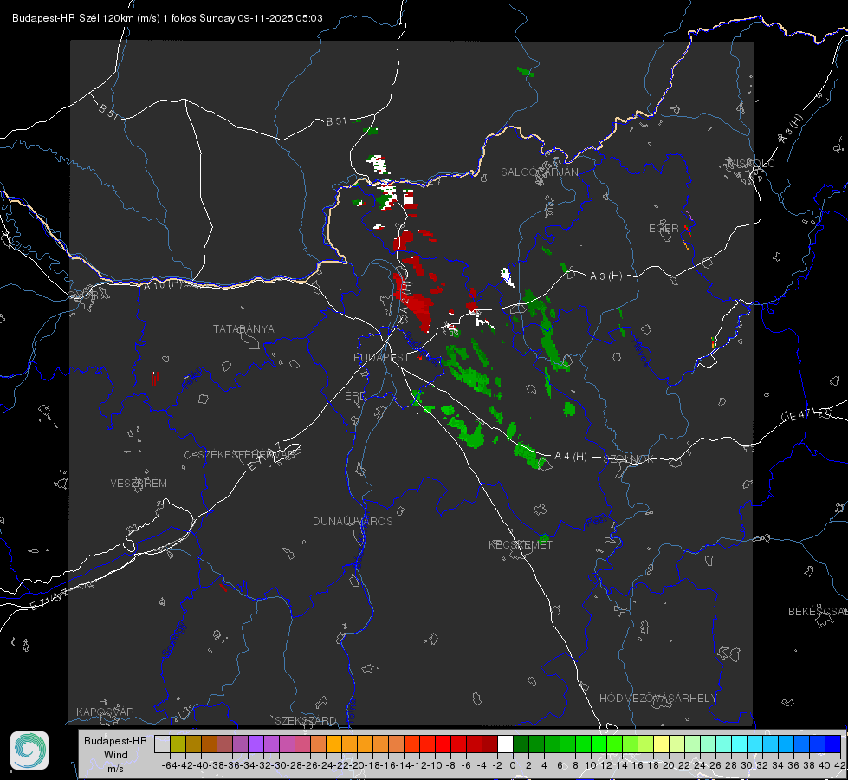848x780 pixels.
Task: Click the BÉKÉSCSABA city label
Action: pyautogui.click(x=818, y=612)
